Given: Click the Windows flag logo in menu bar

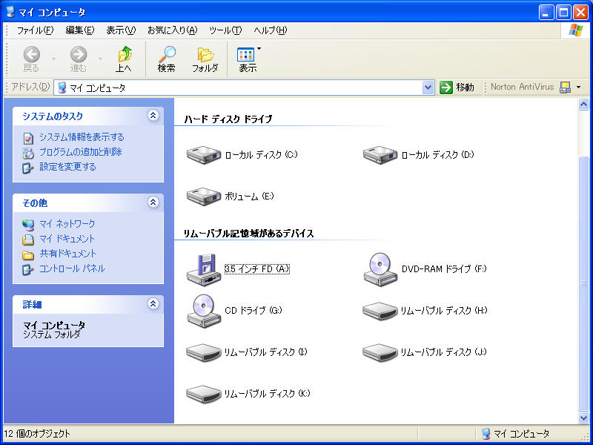Looking at the screenshot, I should coord(575,30).
